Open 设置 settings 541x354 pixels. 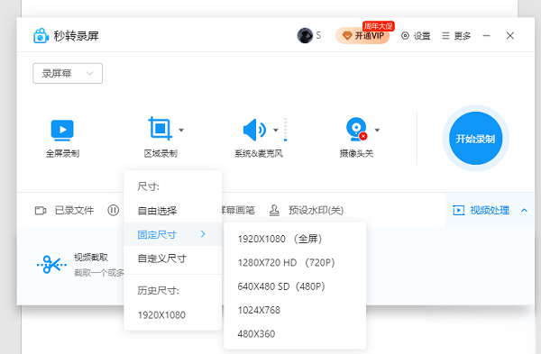(416, 36)
